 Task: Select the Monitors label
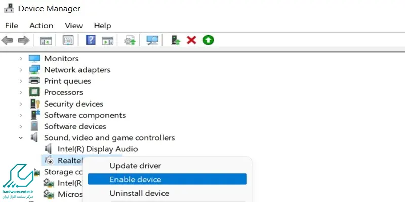coord(61,58)
